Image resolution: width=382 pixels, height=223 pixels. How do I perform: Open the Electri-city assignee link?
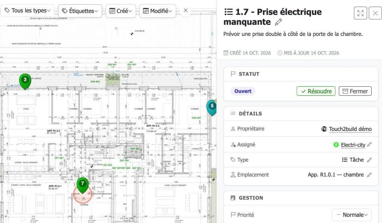coord(353,145)
